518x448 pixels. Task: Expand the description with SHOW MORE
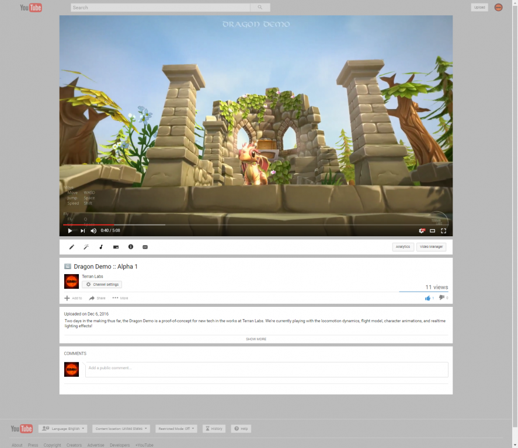coord(256,339)
